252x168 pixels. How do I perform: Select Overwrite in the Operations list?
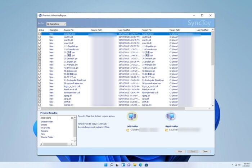[45, 127]
